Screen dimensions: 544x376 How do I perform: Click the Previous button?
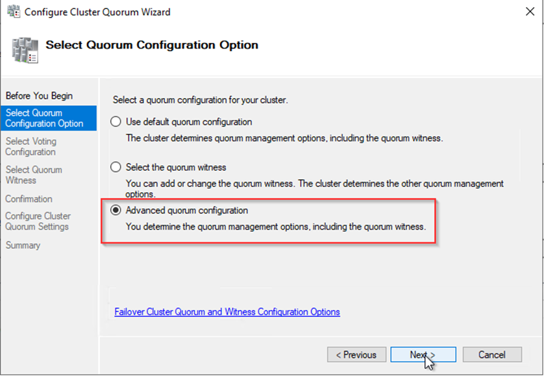tap(356, 355)
